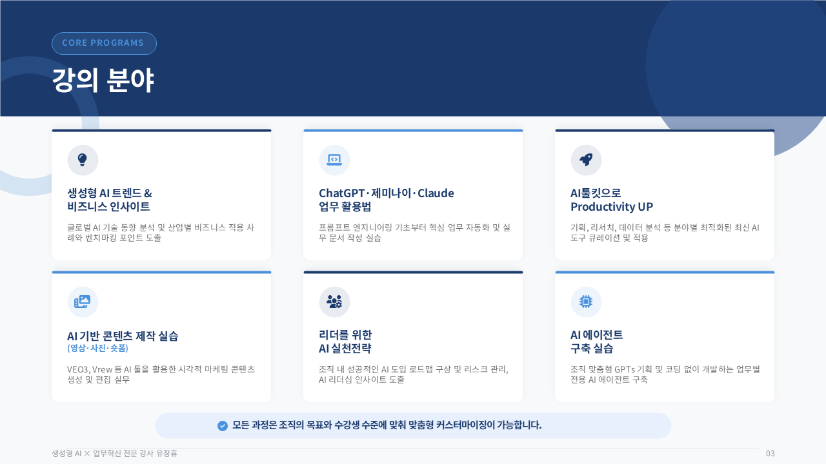
Task: Click the rocket icon
Action: point(586,160)
